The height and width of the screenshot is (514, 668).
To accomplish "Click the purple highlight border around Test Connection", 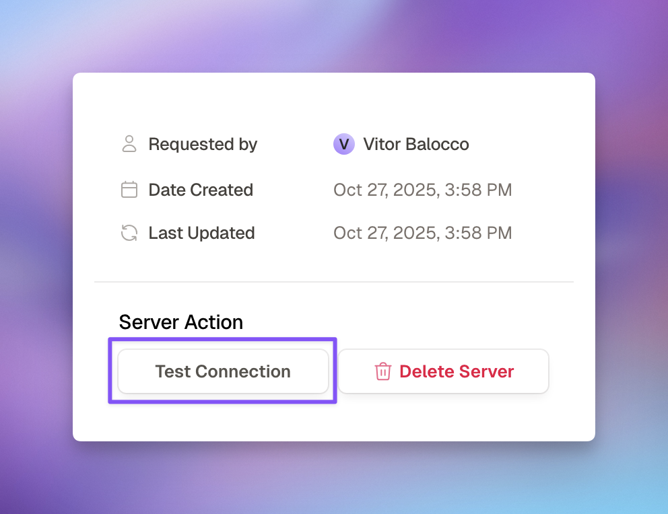I will coord(222,338).
